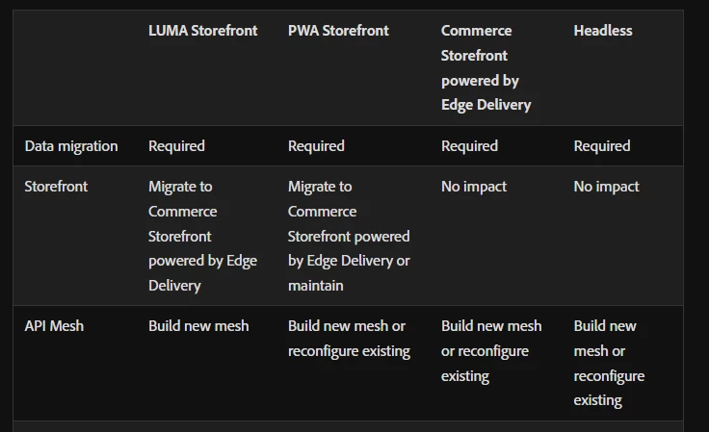This screenshot has height=432, width=709.
Task: Click the LUMA Storefront column header
Action: point(202,31)
